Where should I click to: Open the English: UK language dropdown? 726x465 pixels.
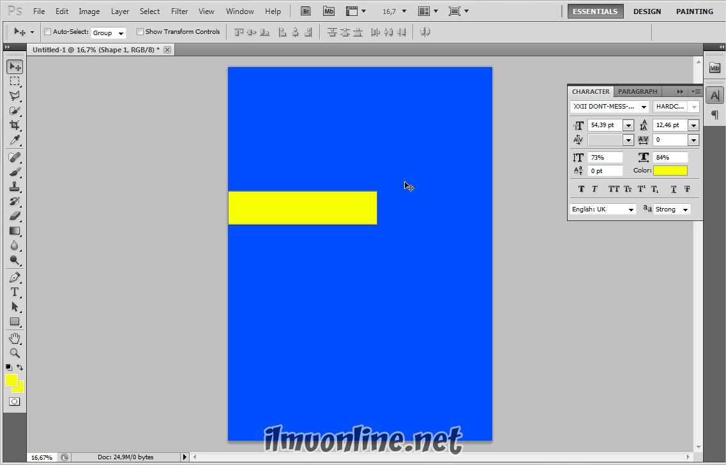click(x=603, y=210)
